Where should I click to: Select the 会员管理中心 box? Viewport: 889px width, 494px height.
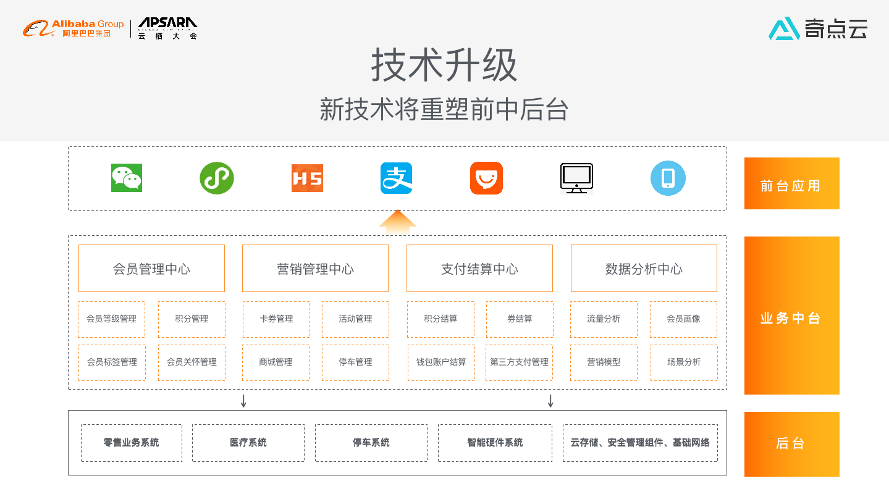click(151, 268)
